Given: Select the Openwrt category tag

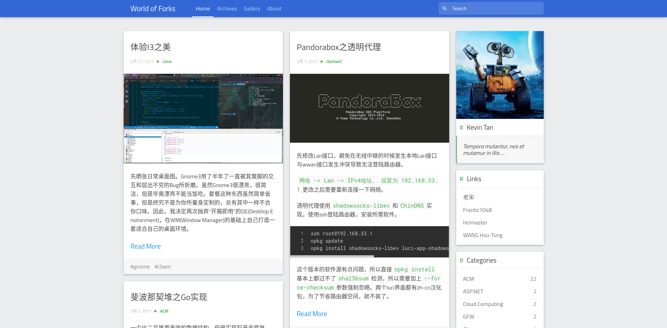Looking at the screenshot, I should pyautogui.click(x=334, y=62).
